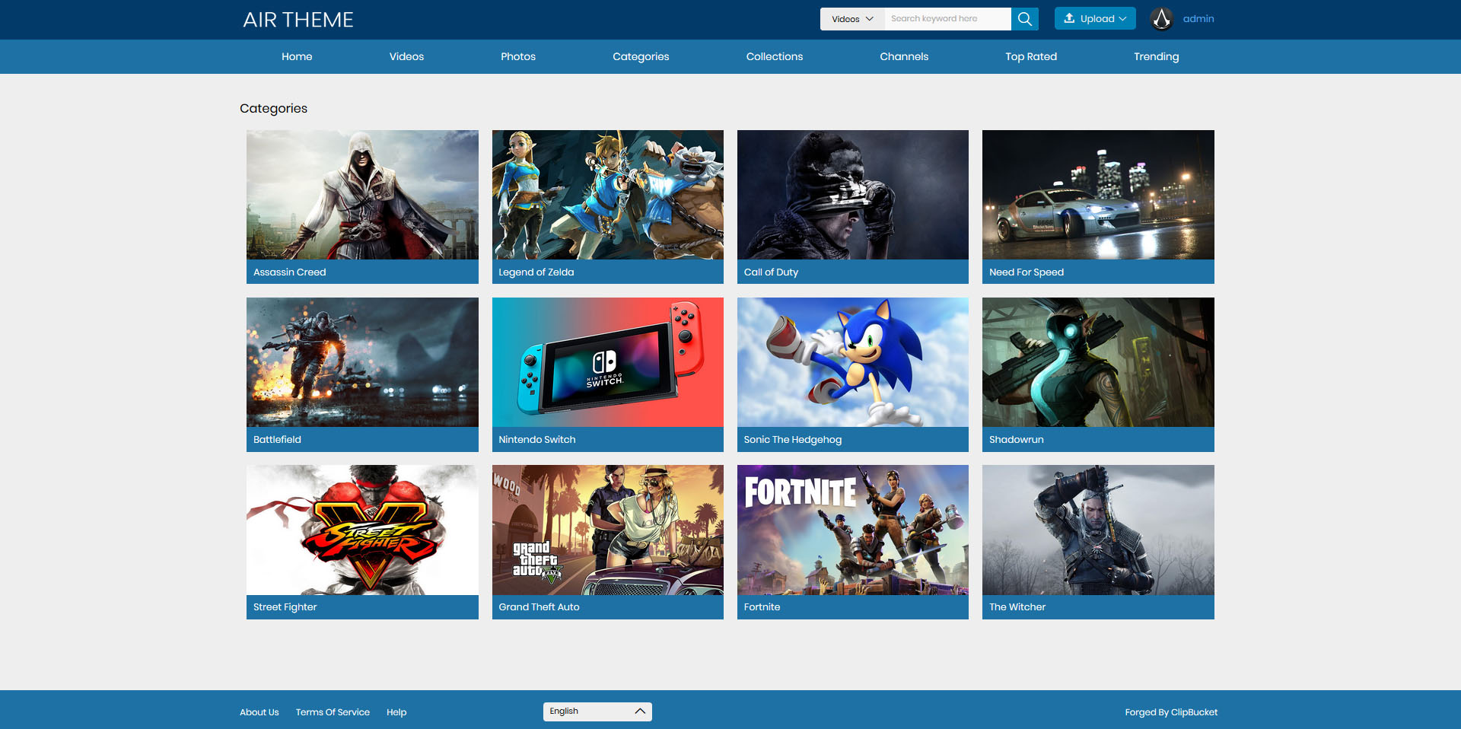Open the Photos menu item
The image size is (1461, 729).
[x=518, y=56]
